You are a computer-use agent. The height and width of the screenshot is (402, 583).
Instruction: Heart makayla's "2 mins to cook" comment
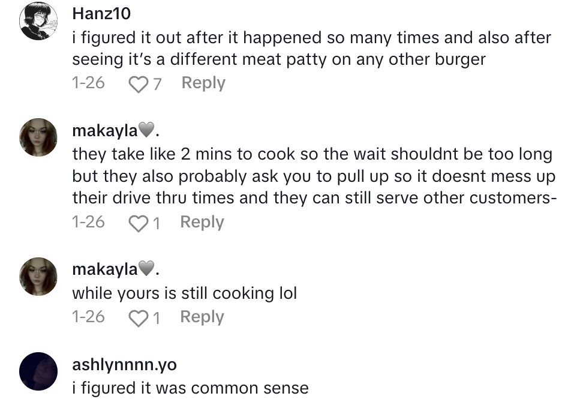[139, 223]
